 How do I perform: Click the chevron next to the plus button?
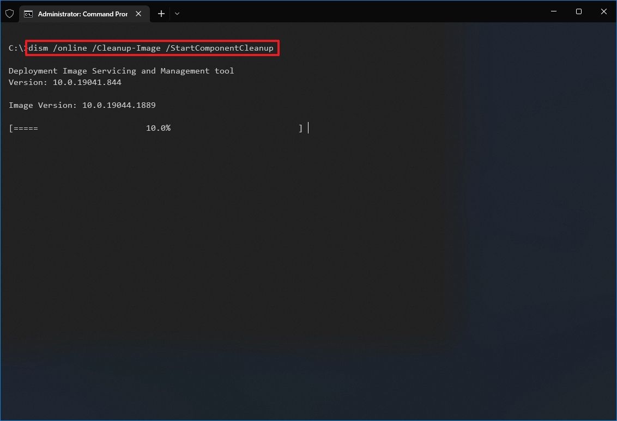point(177,14)
